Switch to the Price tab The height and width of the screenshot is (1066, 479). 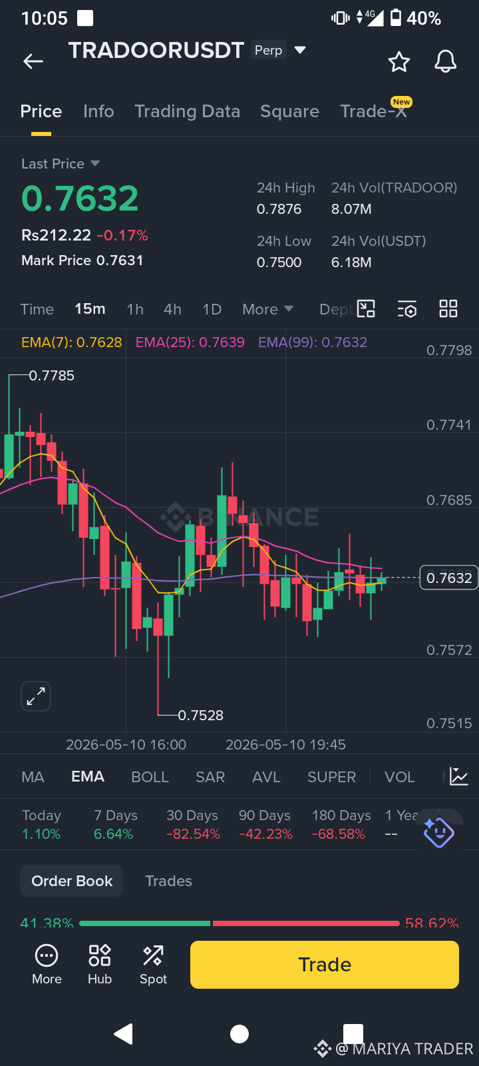point(41,111)
